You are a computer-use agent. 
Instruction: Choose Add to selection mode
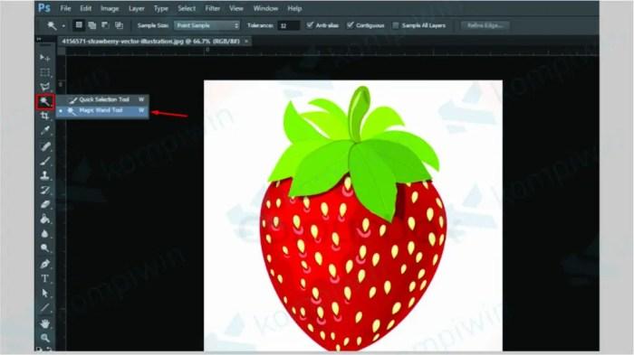pos(92,25)
